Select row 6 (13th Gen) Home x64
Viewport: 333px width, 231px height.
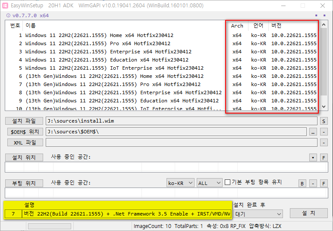[163, 76]
